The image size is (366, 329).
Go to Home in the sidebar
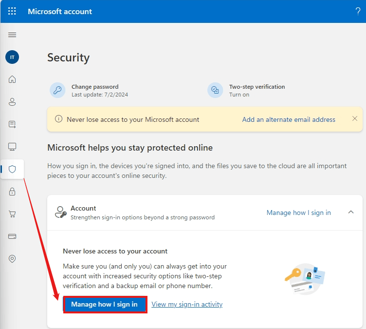coord(12,79)
